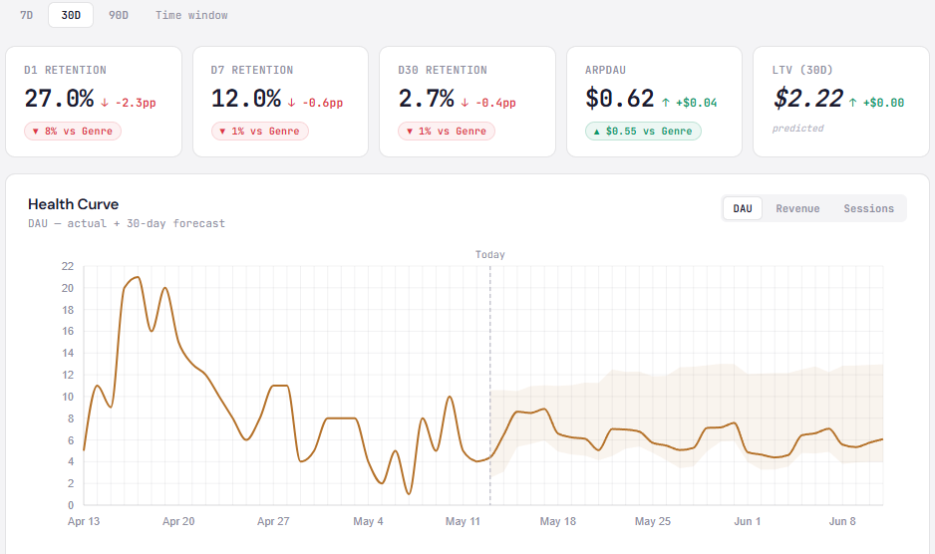Switch Health Curve to Revenue
The image size is (935, 554).
(797, 208)
